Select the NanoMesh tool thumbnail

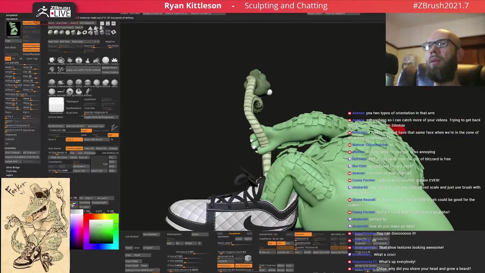click(x=13, y=29)
